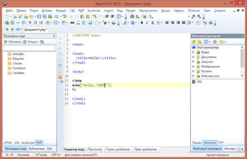Expand the Видео tree node
247x159 pixels.
(193, 52)
